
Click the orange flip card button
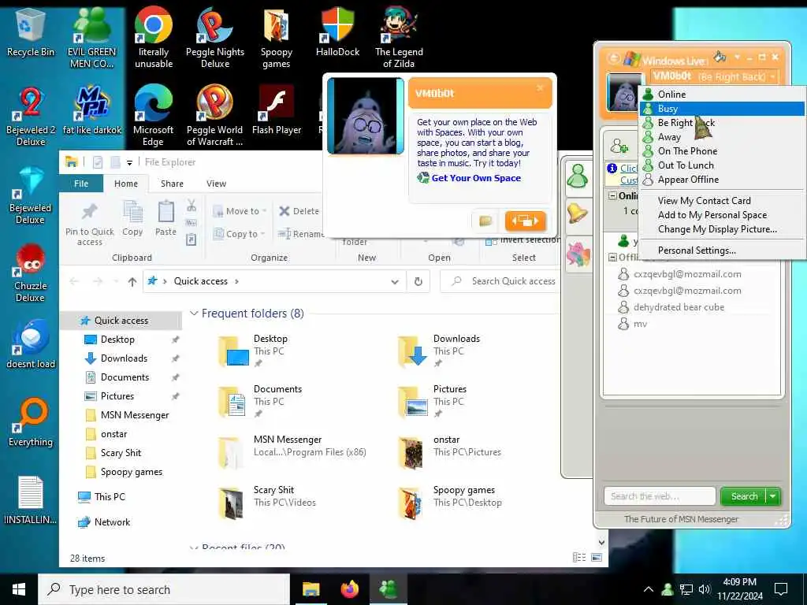526,221
